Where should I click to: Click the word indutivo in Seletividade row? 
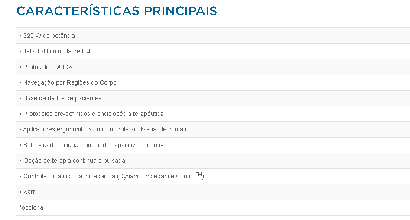(156, 145)
